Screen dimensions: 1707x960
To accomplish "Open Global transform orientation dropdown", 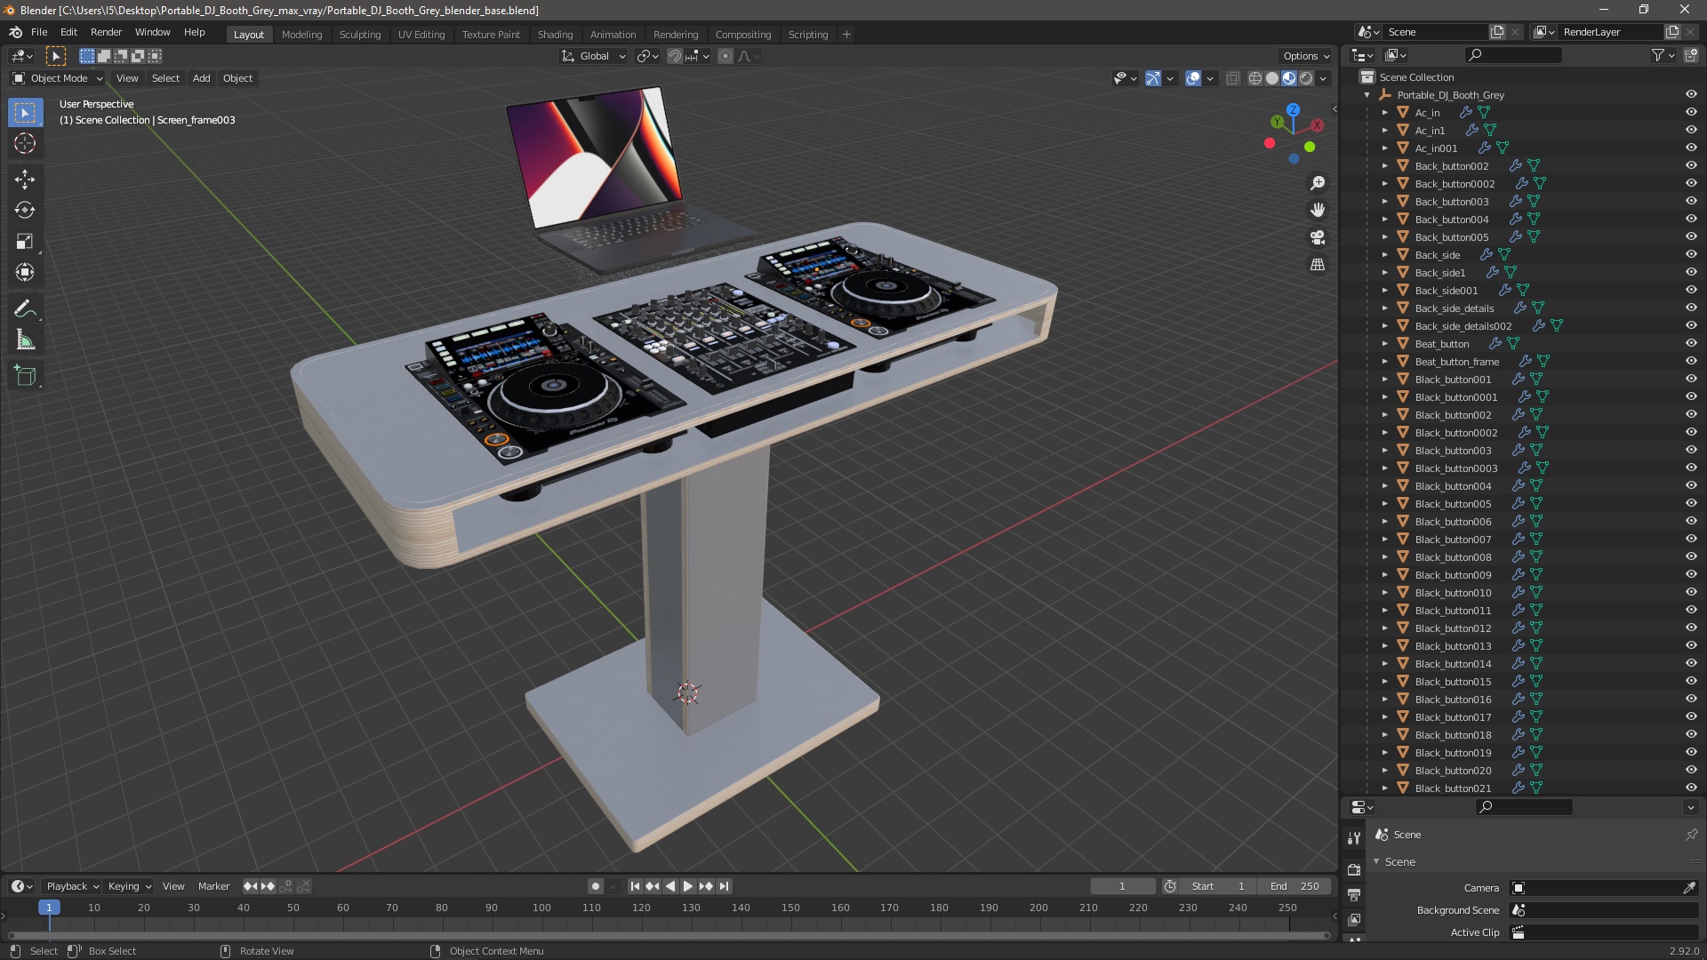I will point(594,56).
